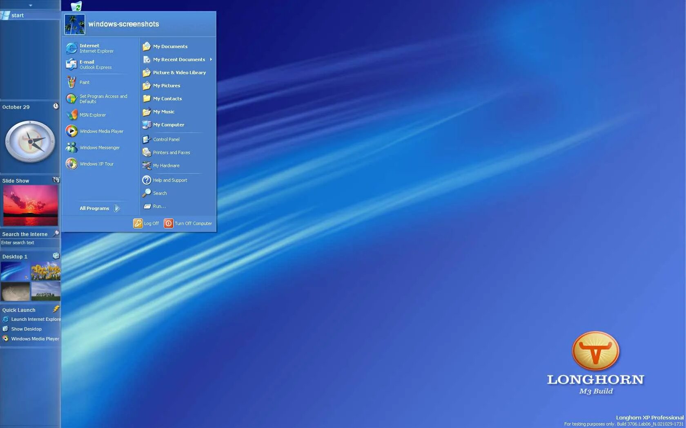This screenshot has height=428, width=686.
Task: Start the Windows XP Tour
Action: click(x=96, y=164)
